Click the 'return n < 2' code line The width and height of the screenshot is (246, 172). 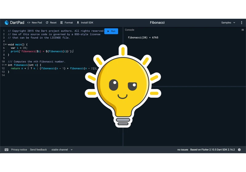tap(54, 68)
